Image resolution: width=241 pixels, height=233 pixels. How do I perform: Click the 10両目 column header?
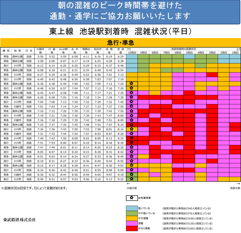pos(132,52)
